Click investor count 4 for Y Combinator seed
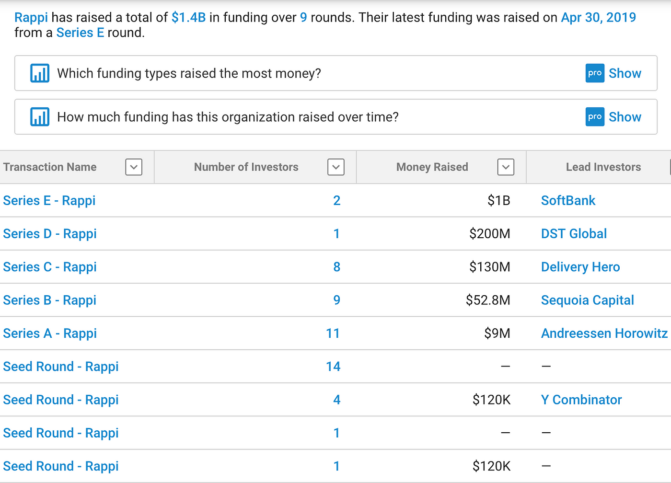 point(337,400)
